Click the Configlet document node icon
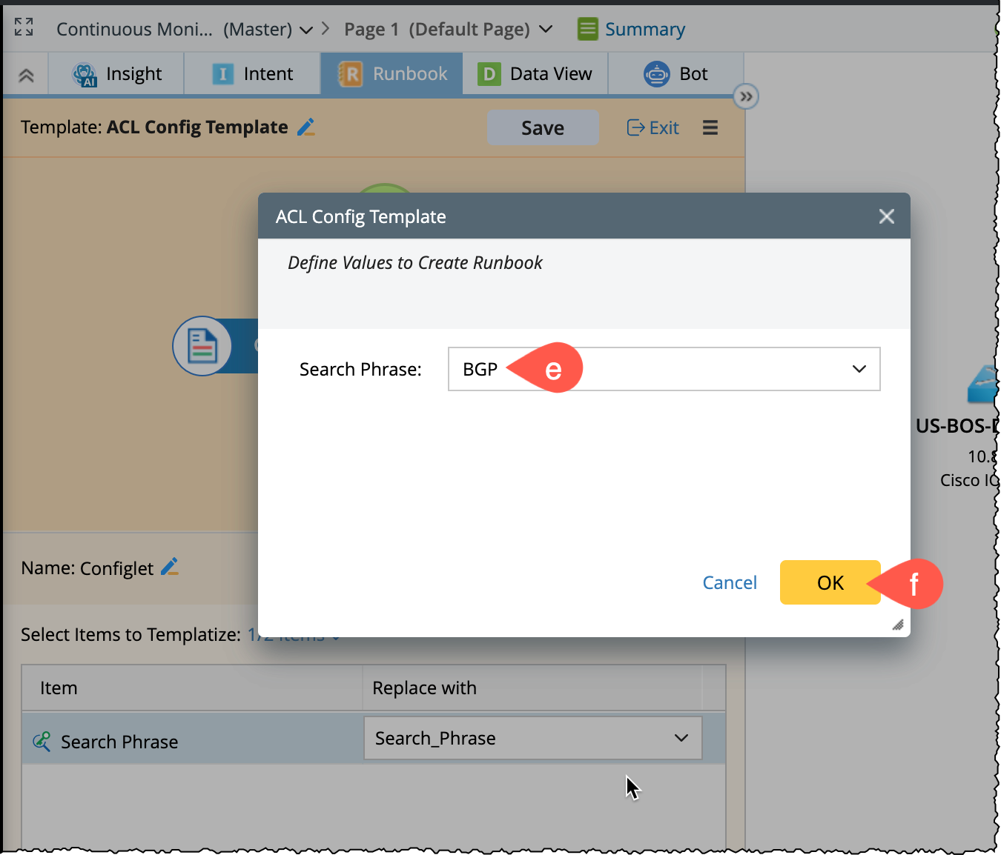 pos(202,346)
